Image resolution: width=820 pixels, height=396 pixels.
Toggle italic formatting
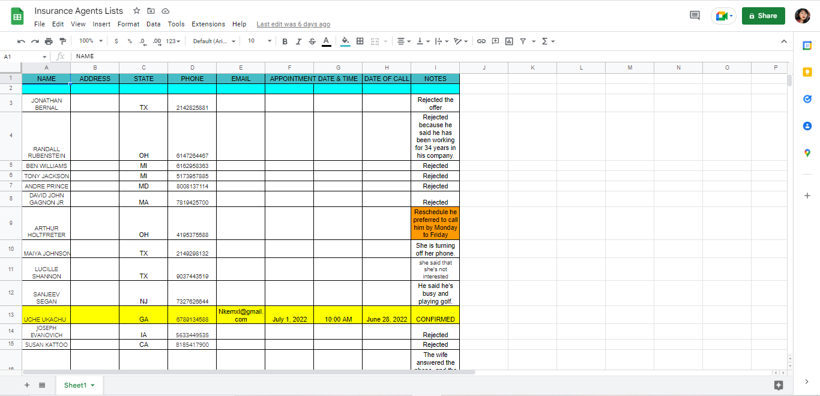[x=298, y=41]
